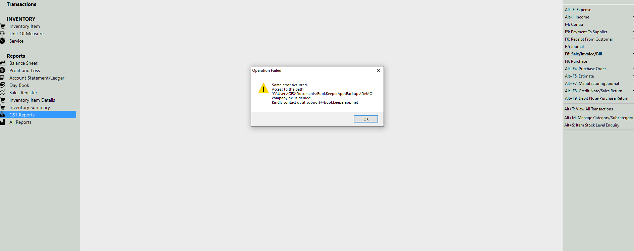634x251 pixels.
Task: Click the Sales Register graph icon
Action: tap(3, 93)
